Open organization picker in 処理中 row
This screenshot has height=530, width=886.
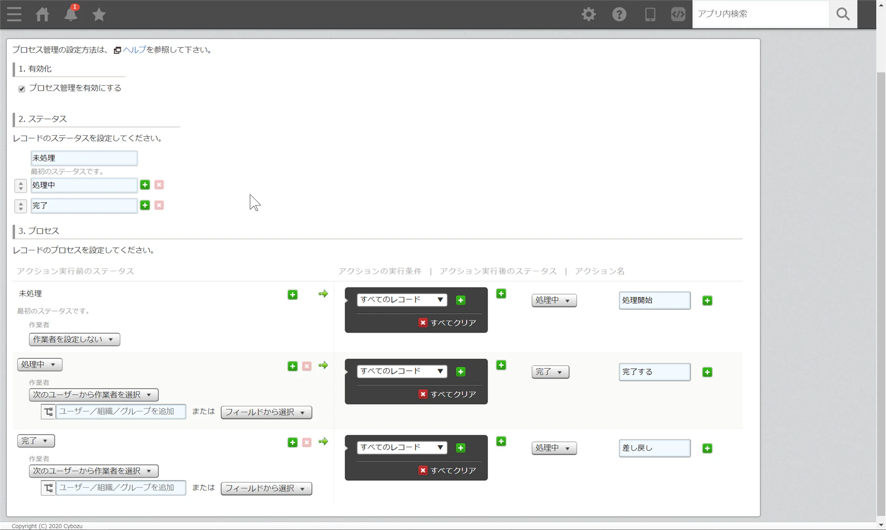pyautogui.click(x=48, y=412)
